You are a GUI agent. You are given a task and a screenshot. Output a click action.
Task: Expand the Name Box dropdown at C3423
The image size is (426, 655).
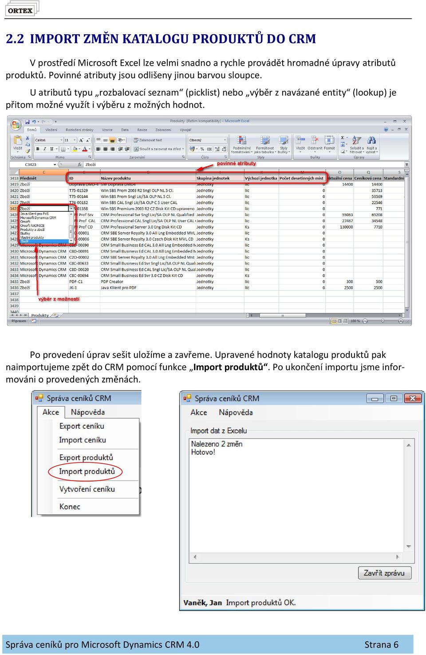55,165
